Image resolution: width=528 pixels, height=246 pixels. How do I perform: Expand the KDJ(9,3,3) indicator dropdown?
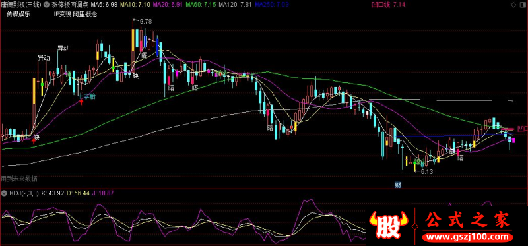coord(5,193)
